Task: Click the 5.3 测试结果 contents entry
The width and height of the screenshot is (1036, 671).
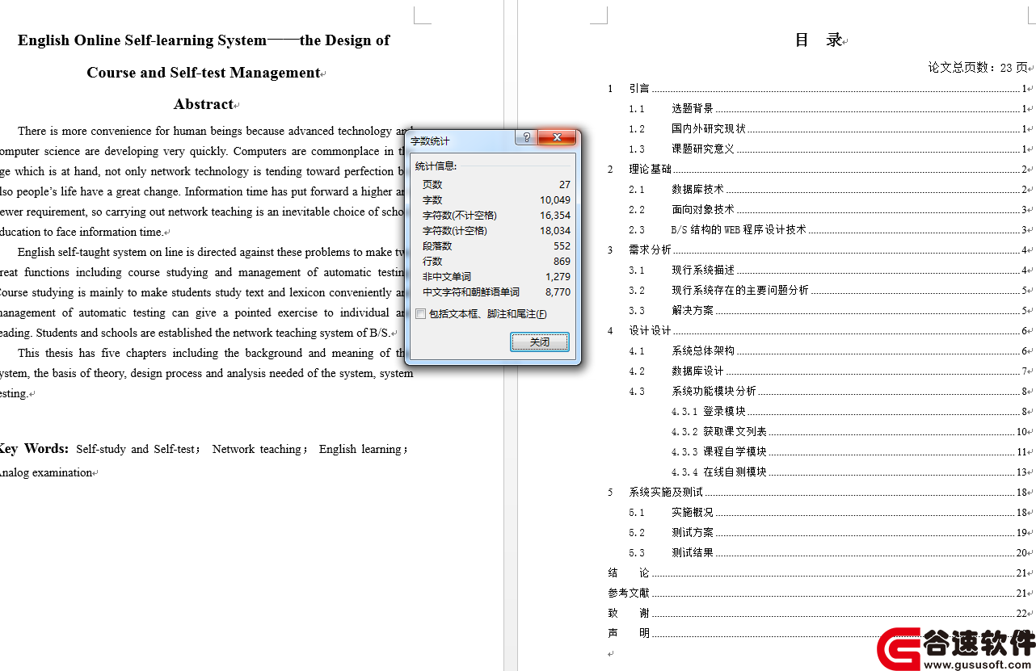Action: 828,553
